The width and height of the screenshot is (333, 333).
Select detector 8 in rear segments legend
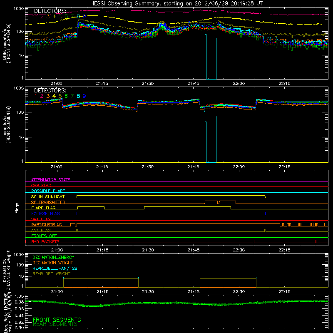point(78,96)
